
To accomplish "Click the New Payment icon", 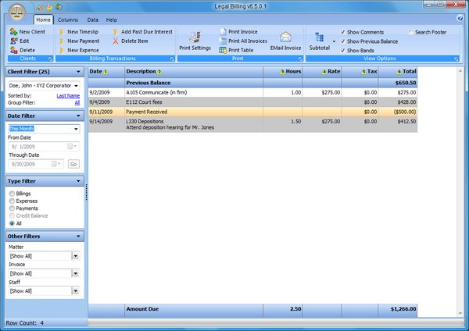I will pos(62,41).
